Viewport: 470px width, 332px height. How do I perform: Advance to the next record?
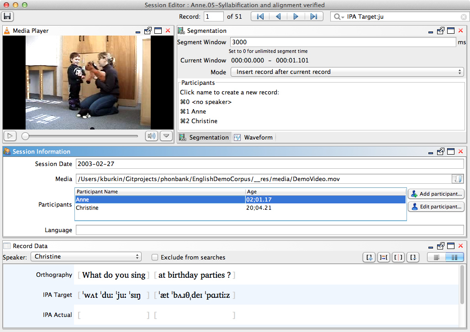[296, 16]
